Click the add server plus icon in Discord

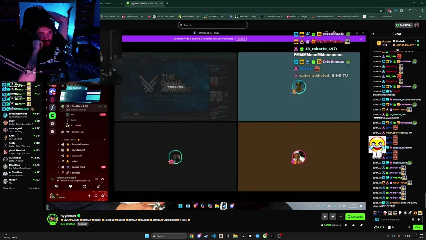[x=52, y=124]
